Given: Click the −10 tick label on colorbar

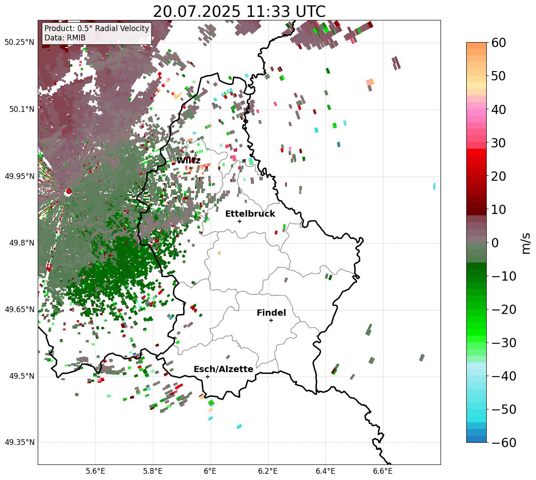Looking at the screenshot, I should pyautogui.click(x=504, y=276).
